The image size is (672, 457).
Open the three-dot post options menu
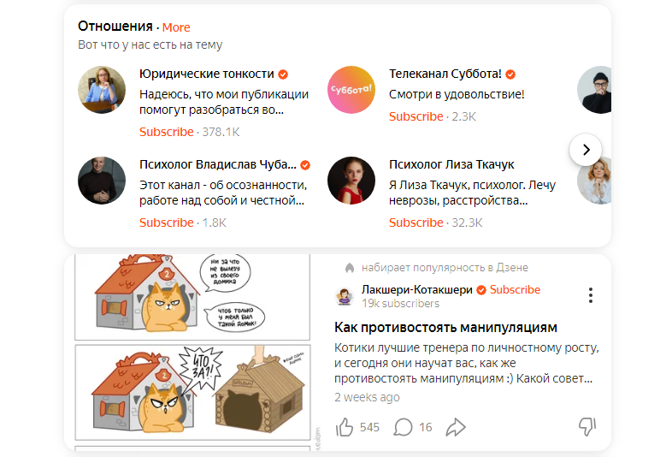(x=591, y=295)
